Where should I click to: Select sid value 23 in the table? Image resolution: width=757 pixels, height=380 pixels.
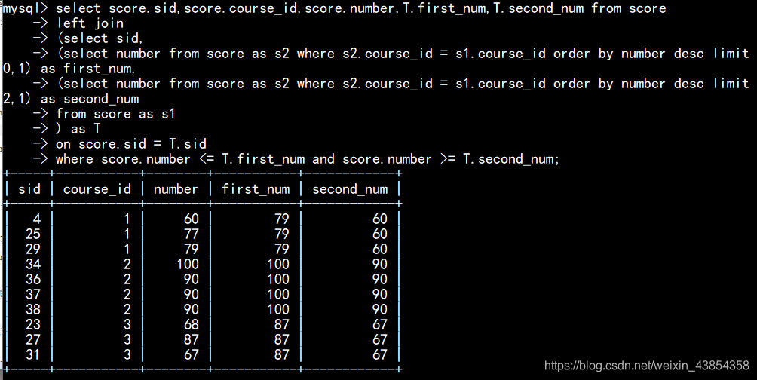[33, 324]
